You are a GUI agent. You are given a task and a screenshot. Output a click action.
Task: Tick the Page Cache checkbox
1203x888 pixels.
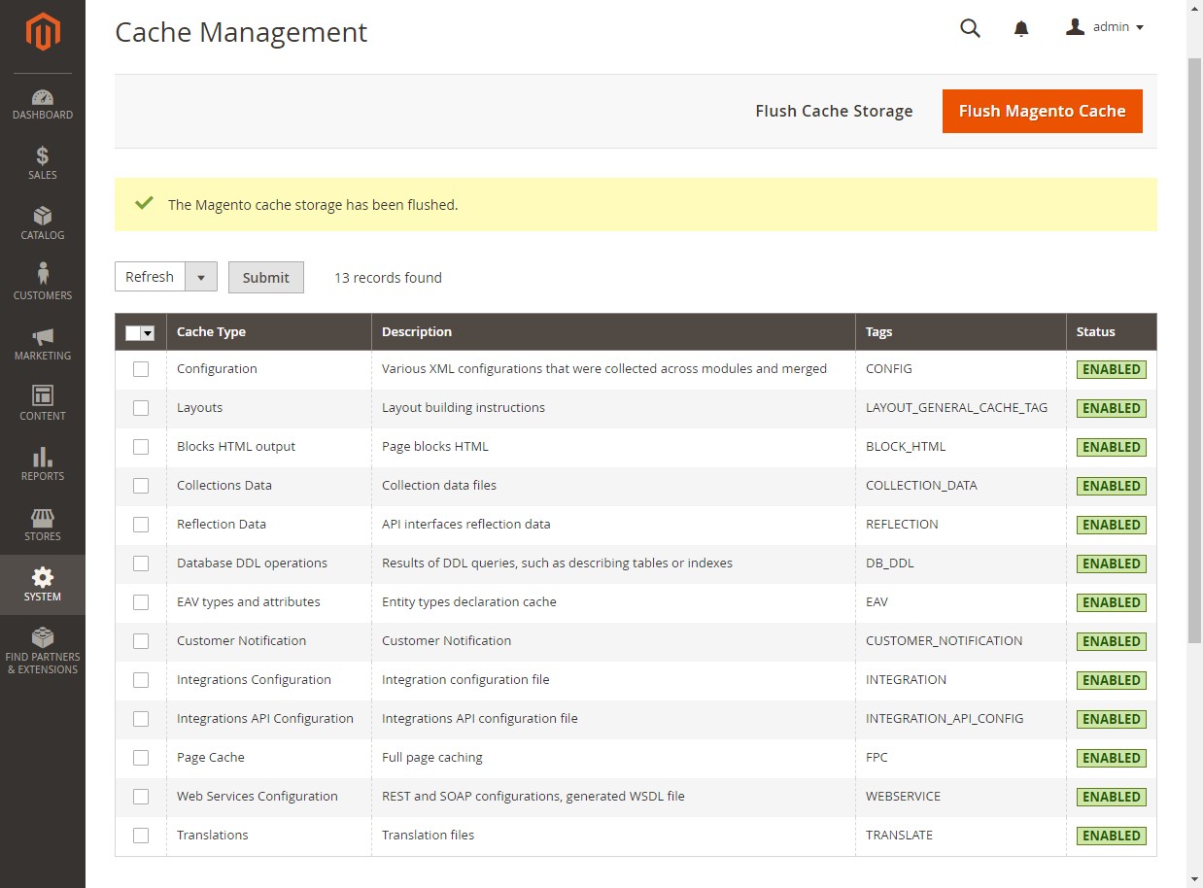[141, 758]
